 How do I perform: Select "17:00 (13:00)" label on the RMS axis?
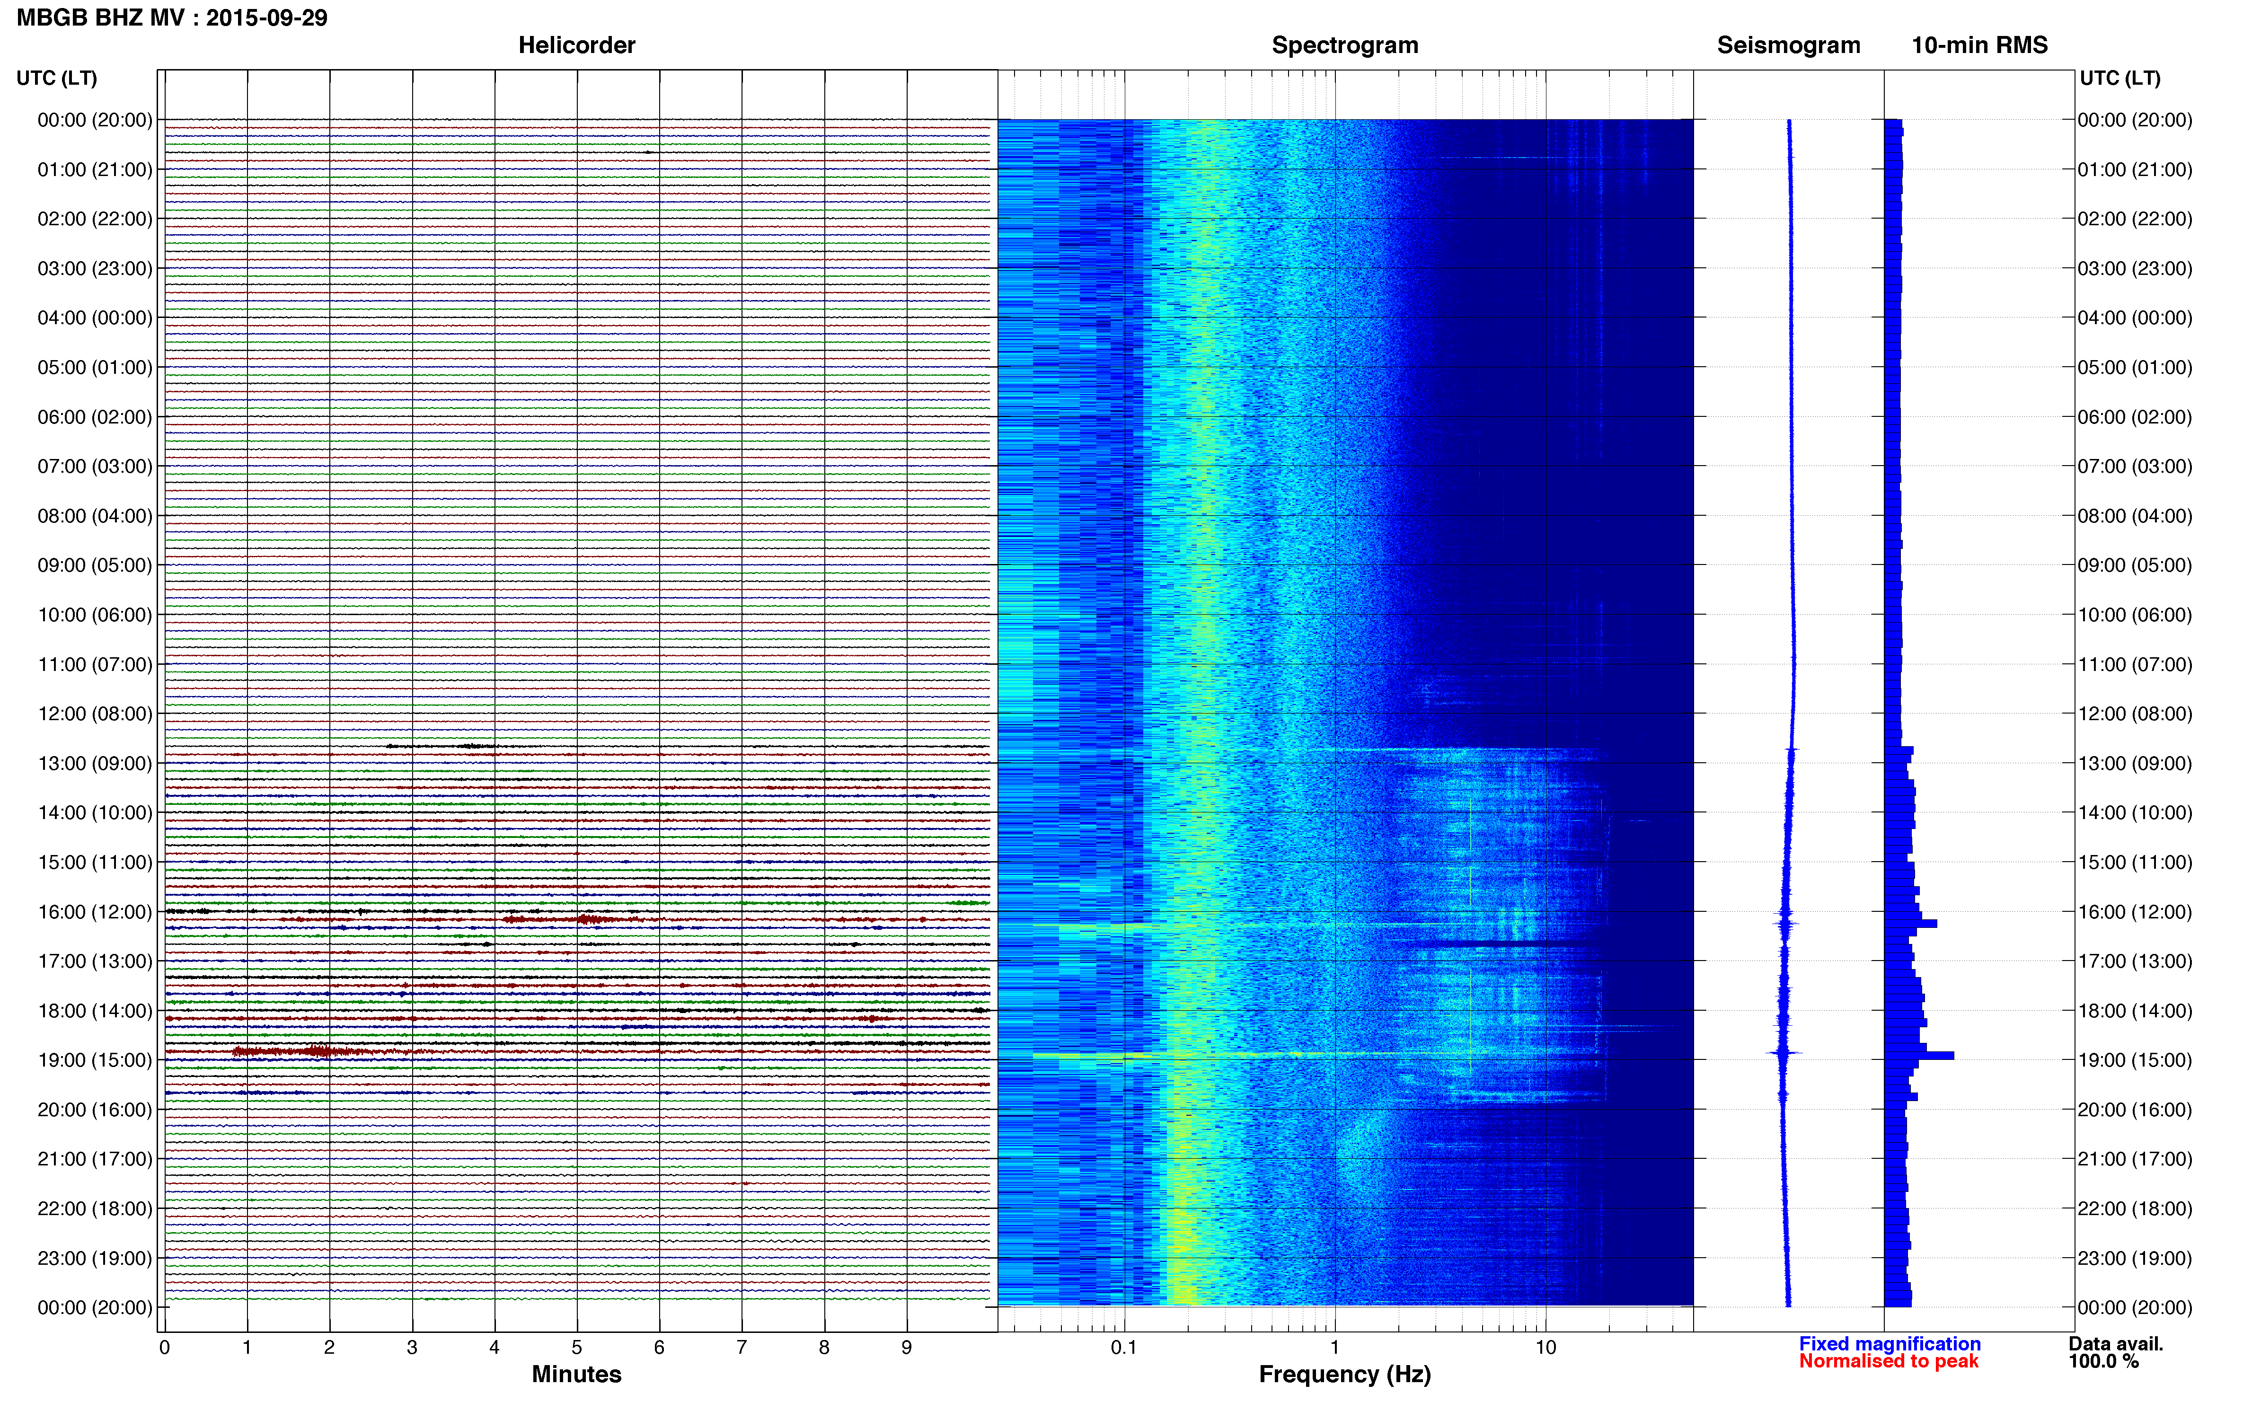pos(2135,961)
